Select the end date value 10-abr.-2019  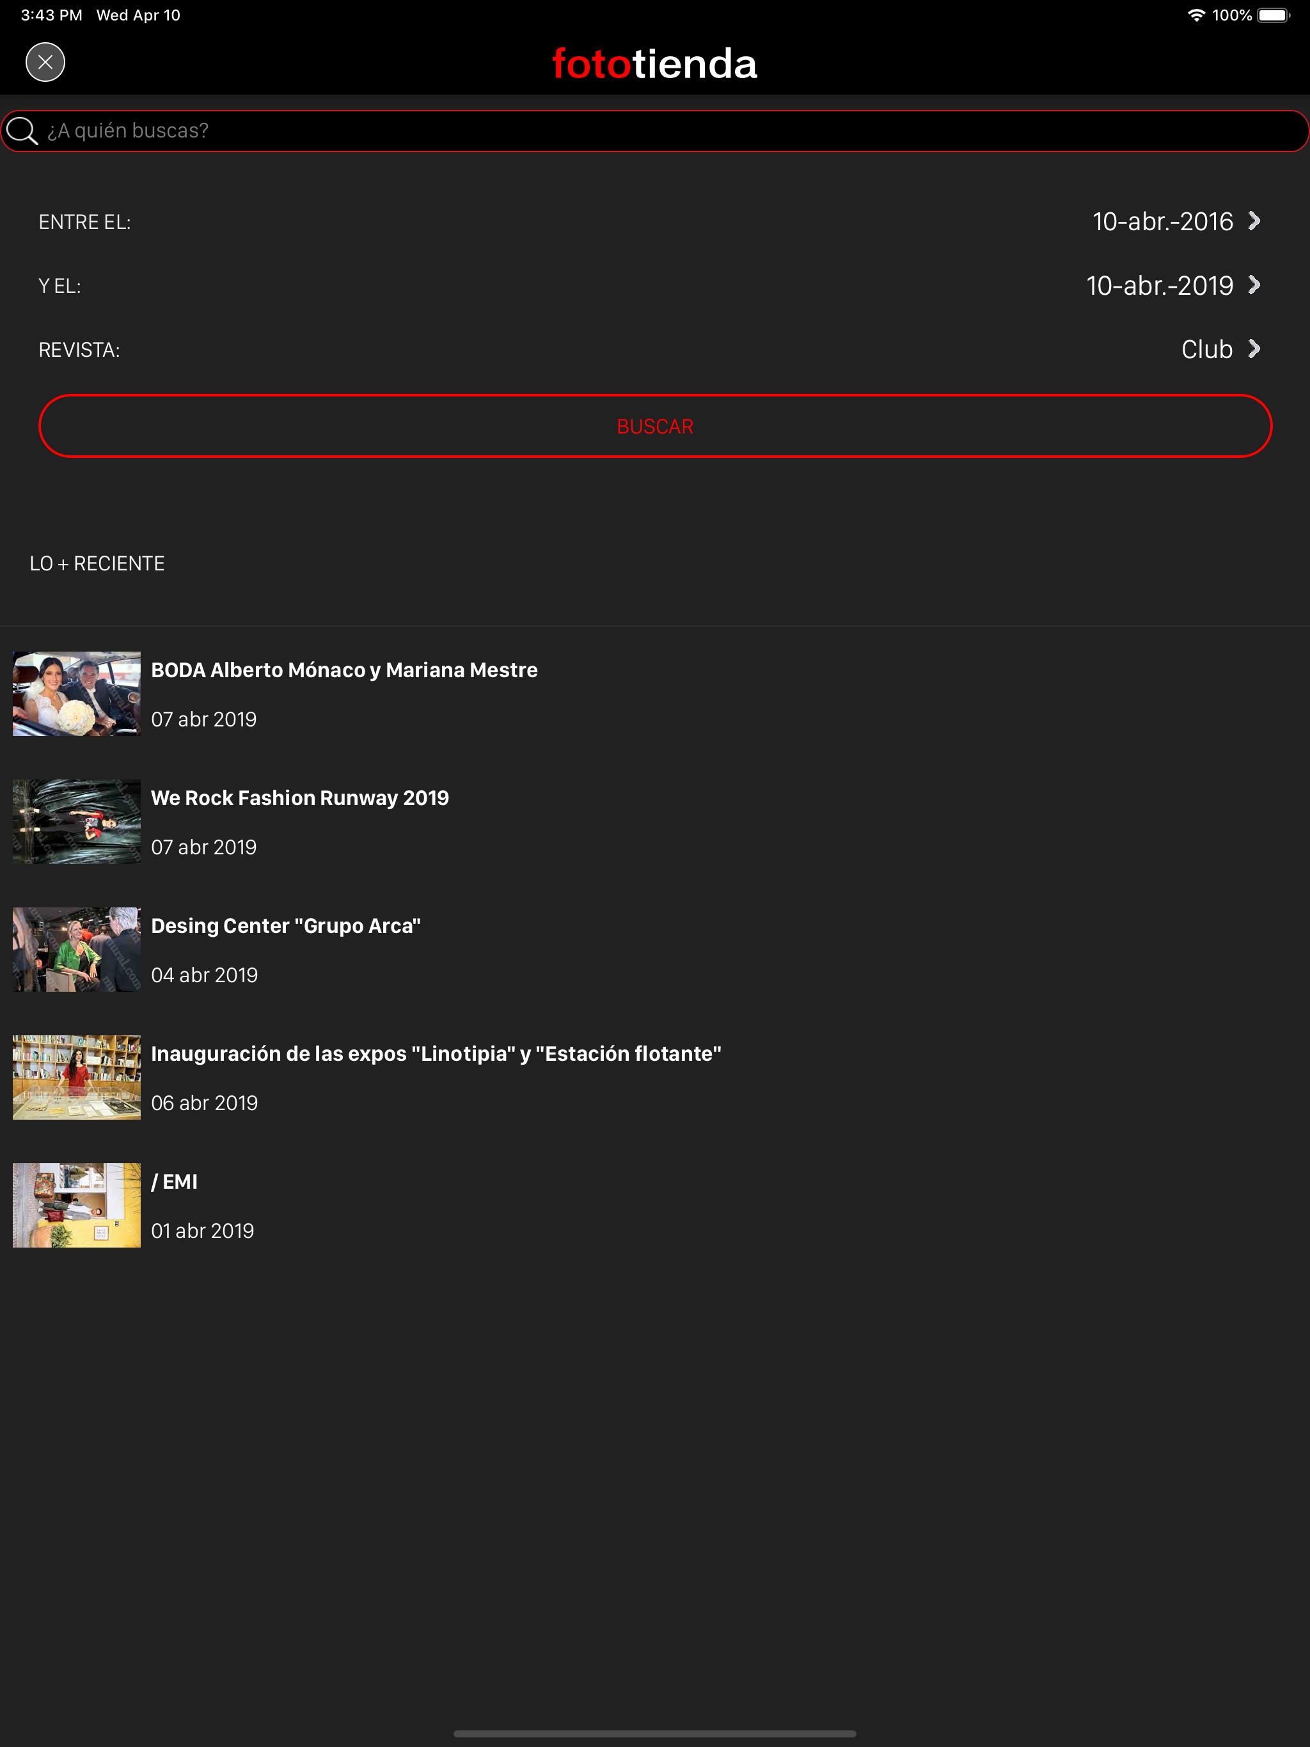1159,286
